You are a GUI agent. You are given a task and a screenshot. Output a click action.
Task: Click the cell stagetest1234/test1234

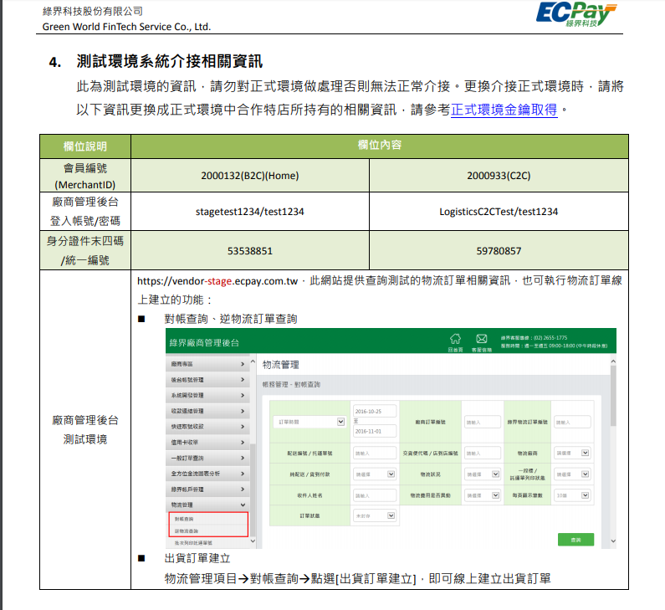(250, 212)
